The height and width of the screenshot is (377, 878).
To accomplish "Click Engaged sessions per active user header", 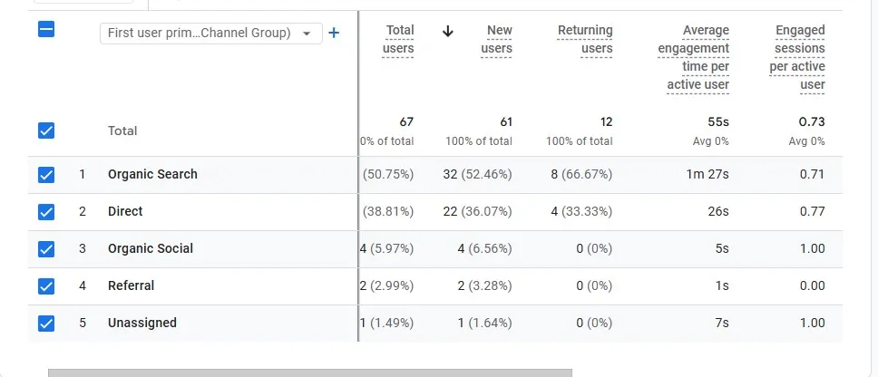I will tap(798, 57).
